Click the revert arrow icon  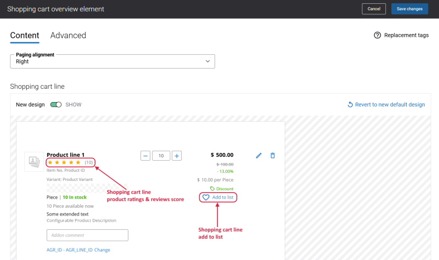tap(350, 105)
